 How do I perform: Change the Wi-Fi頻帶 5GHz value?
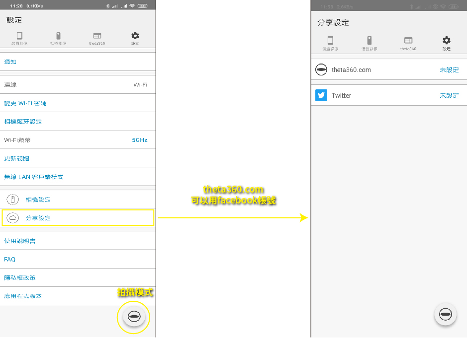pos(139,140)
